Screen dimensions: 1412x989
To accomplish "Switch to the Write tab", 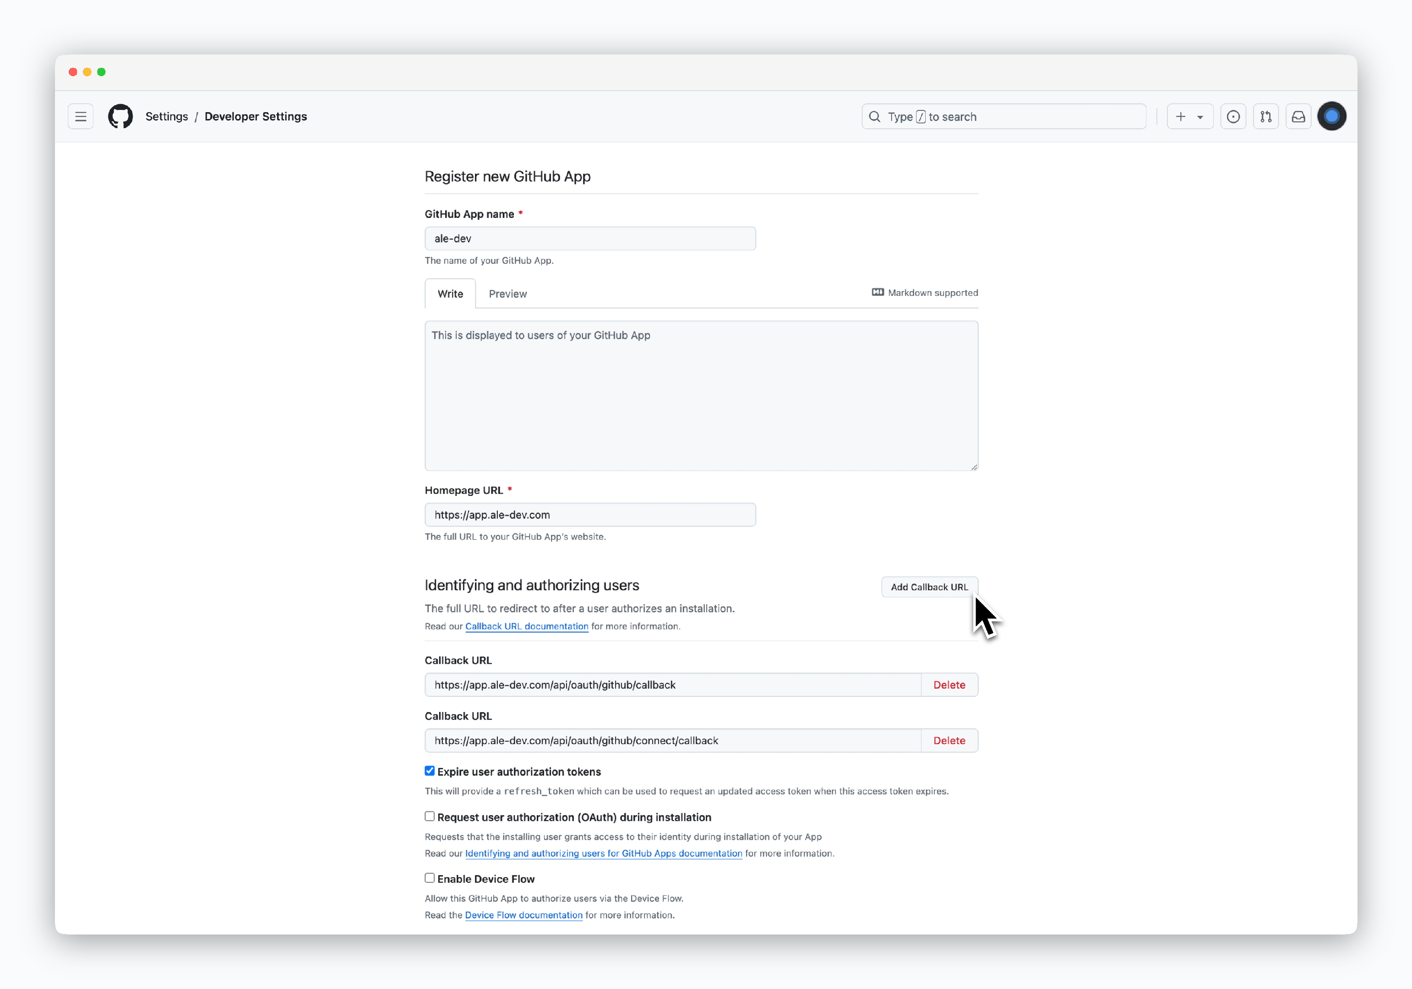I will (450, 294).
